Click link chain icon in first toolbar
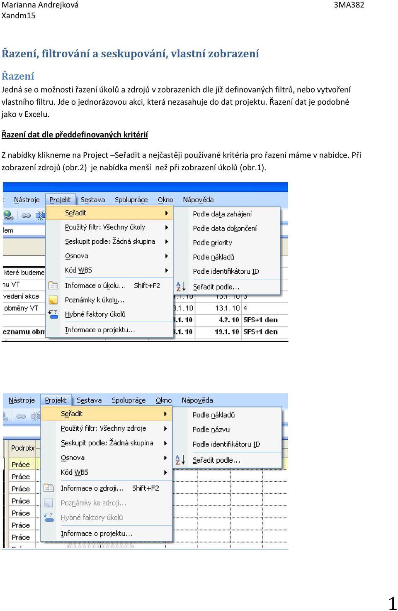This screenshot has width=398, height=611. click(x=26, y=216)
